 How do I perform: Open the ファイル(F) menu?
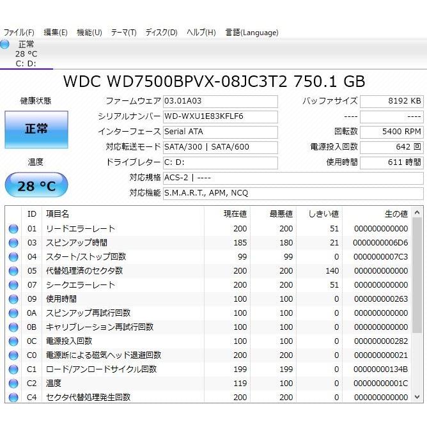[19, 33]
